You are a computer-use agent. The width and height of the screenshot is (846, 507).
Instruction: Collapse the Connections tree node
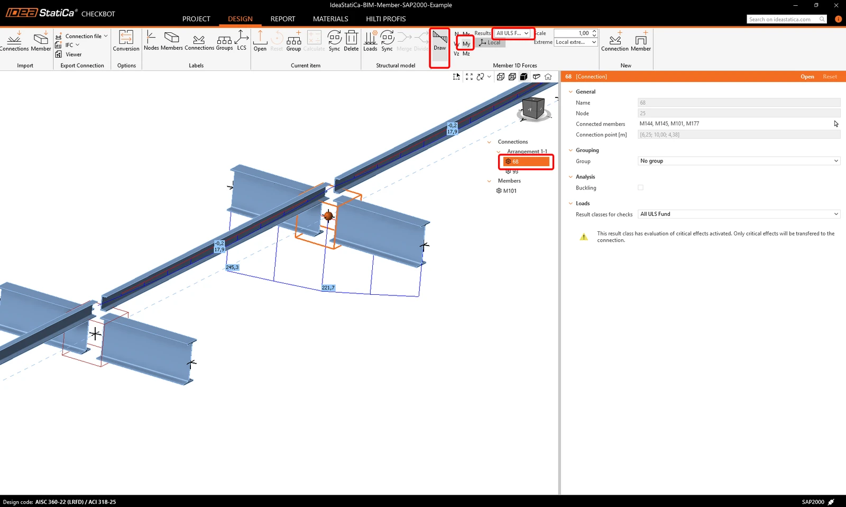coord(489,142)
